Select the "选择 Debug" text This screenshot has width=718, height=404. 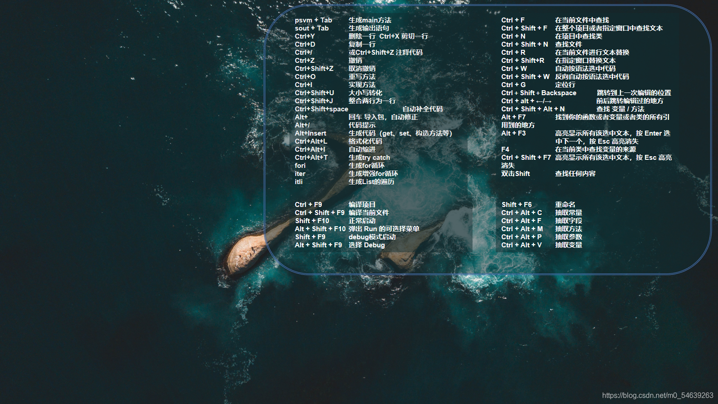point(367,245)
